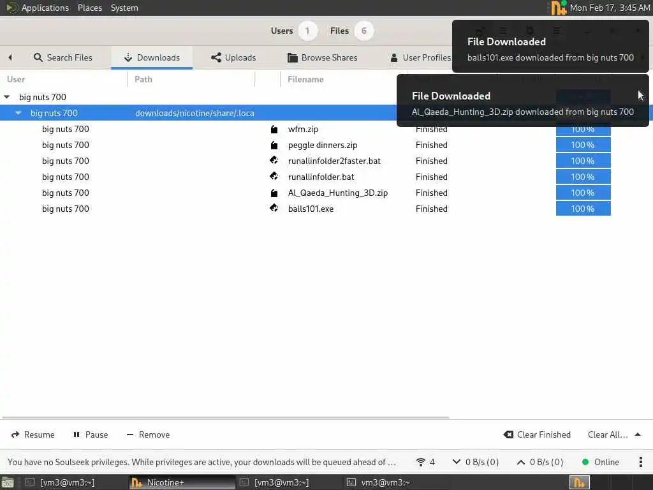Image resolution: width=653 pixels, height=490 pixels.
Task: Select balls101.exe filename in list
Action: [311, 209]
